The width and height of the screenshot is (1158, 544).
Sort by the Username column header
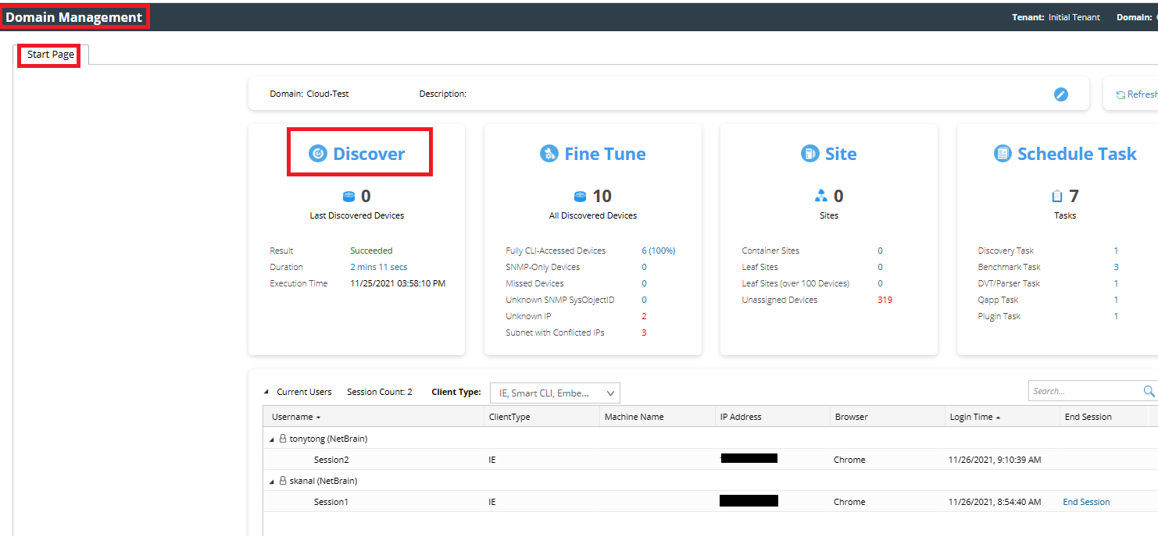292,417
